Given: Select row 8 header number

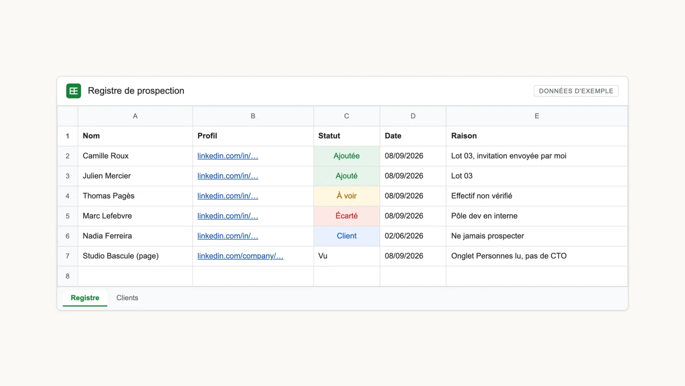Looking at the screenshot, I should (68, 277).
